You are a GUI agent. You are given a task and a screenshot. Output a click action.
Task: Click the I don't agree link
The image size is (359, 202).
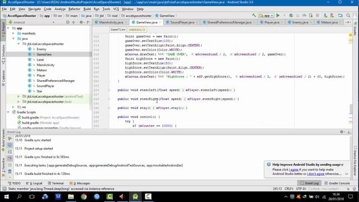pyautogui.click(x=315, y=174)
